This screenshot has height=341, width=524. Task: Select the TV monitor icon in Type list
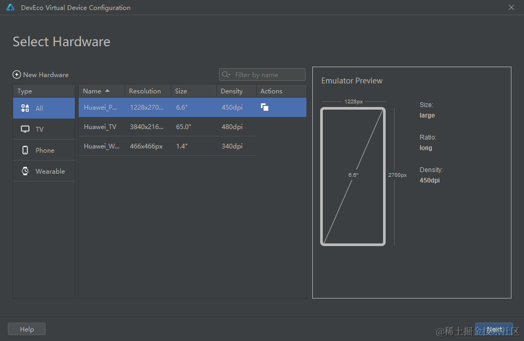[x=25, y=129]
